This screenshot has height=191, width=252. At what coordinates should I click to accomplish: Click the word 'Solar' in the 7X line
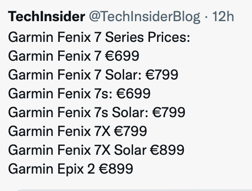coord(130,150)
